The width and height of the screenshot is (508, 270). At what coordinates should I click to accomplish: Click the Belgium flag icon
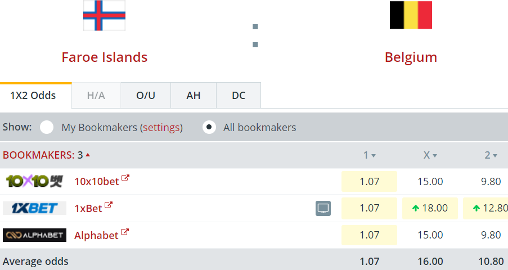pos(411,15)
